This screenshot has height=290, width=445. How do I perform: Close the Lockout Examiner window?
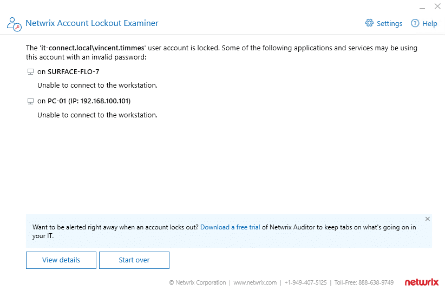(437, 6)
